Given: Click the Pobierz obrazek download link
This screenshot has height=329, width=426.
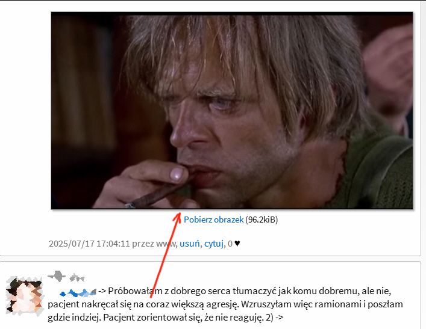Looking at the screenshot, I should (213, 220).
